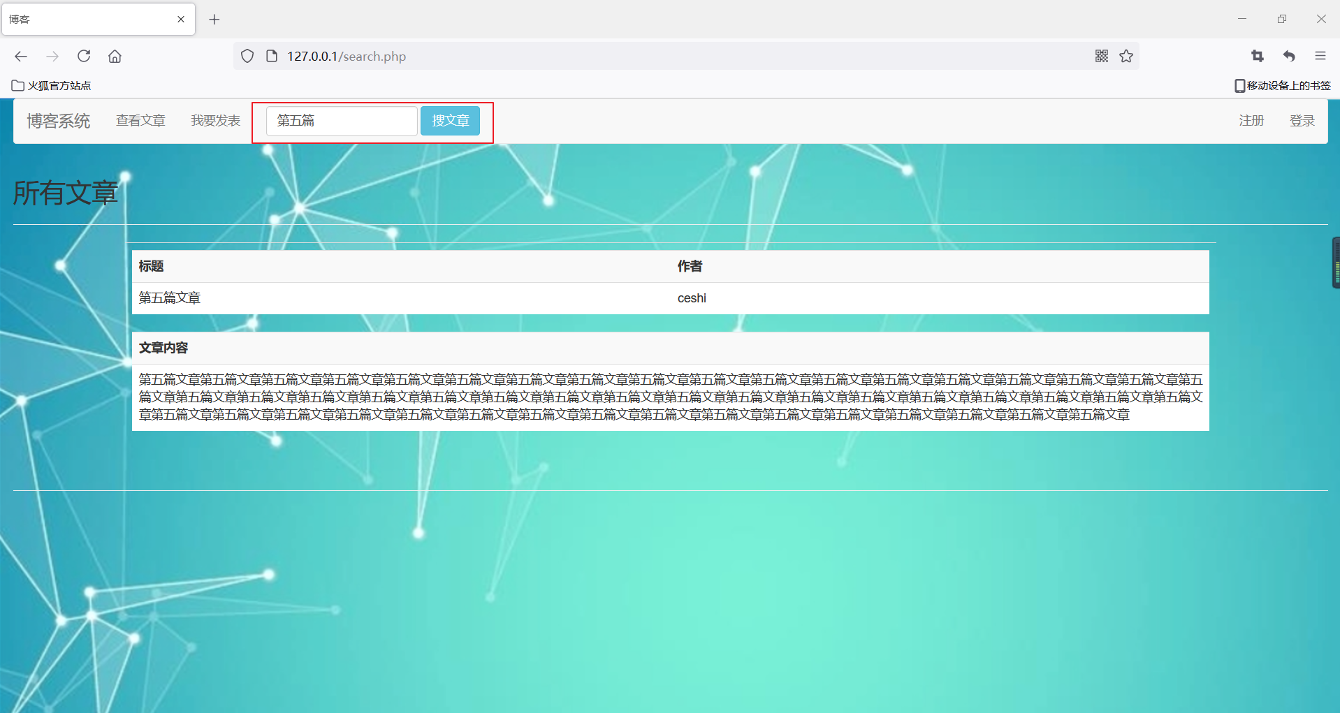Bookmark this page with the star icon
Viewport: 1340px width, 713px height.
pyautogui.click(x=1126, y=56)
